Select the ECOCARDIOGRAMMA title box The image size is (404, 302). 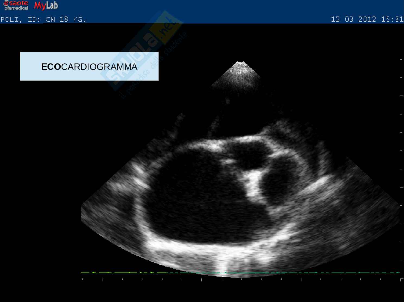coord(89,67)
